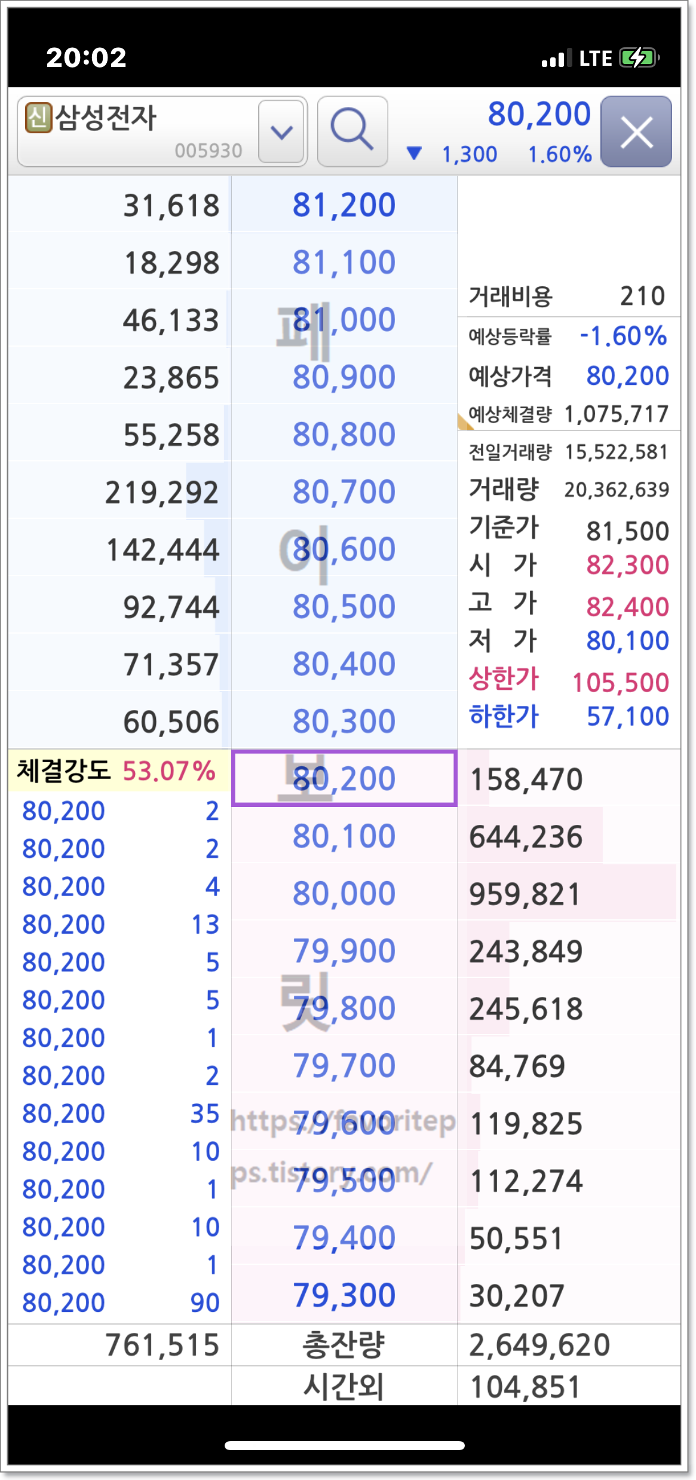
Task: Select bid price 79,800
Action: coord(344,1008)
